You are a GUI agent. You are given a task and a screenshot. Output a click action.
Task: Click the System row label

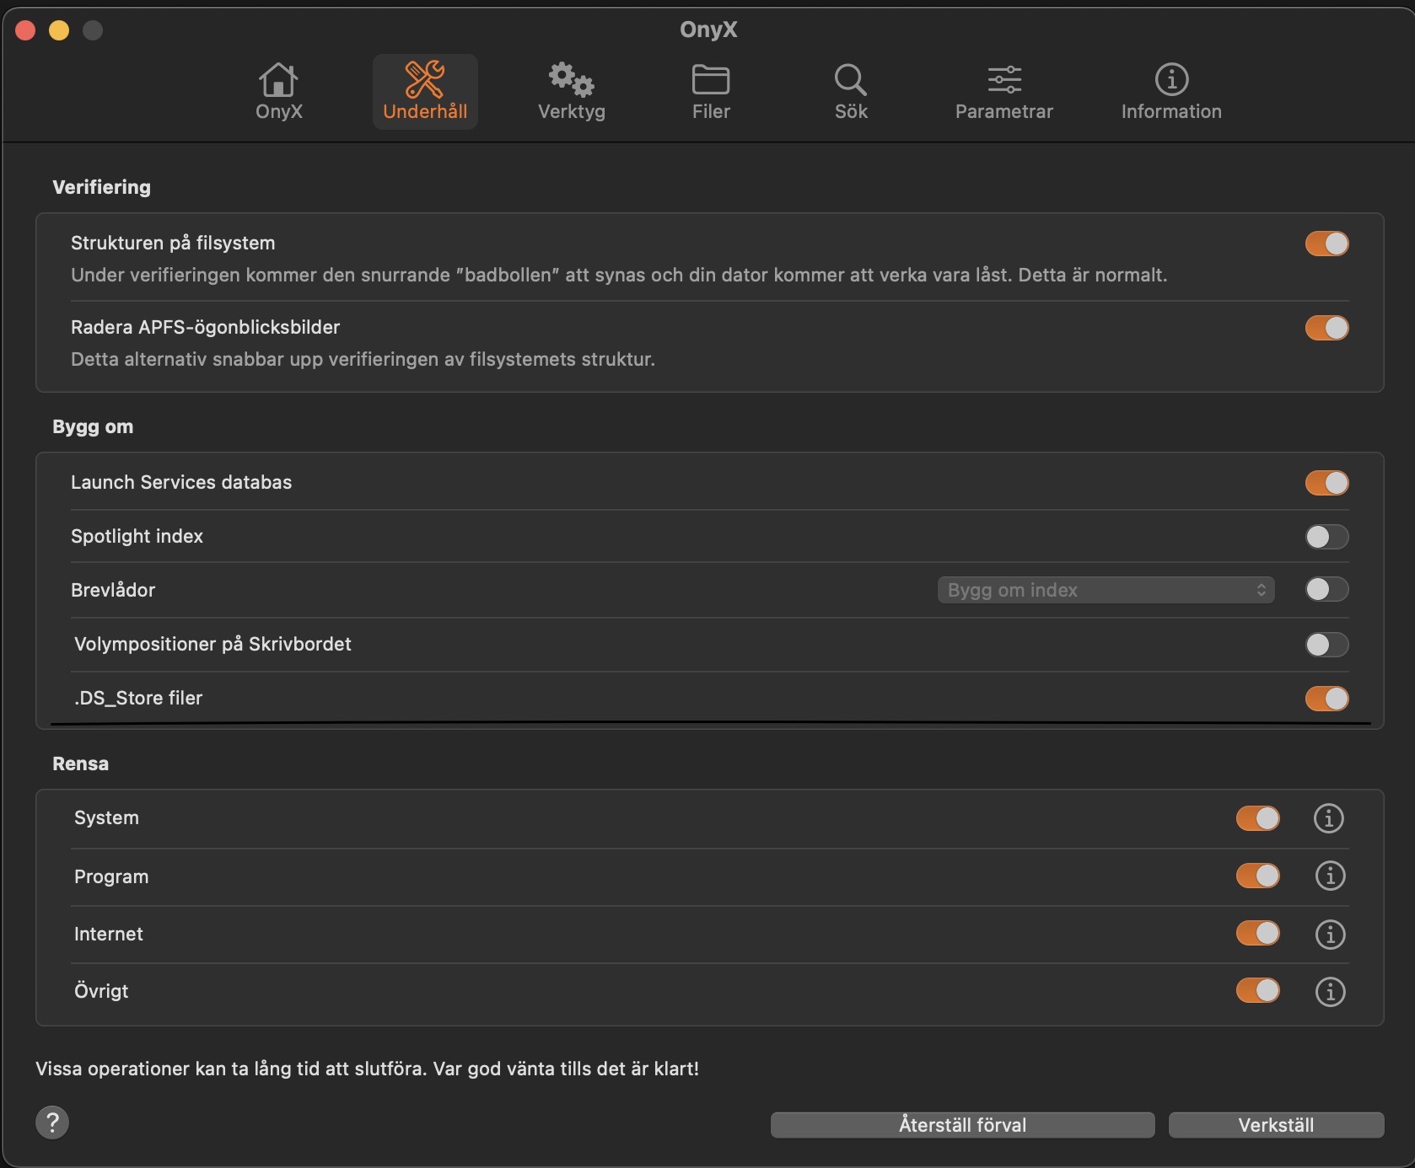106,817
